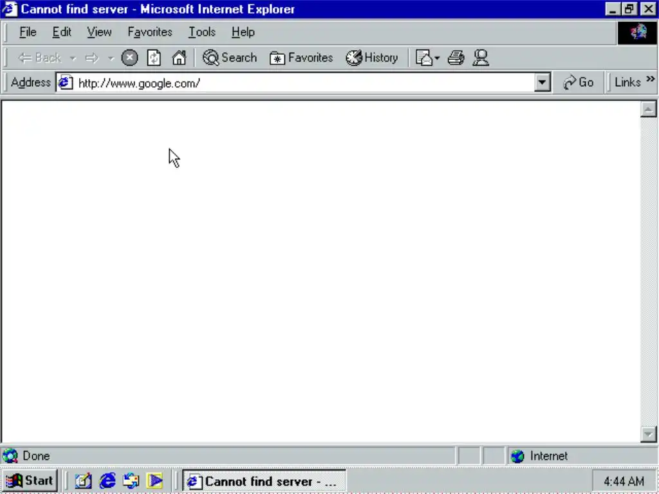Open the Tools menu
Viewport: 659px width, 494px height.
(x=201, y=32)
